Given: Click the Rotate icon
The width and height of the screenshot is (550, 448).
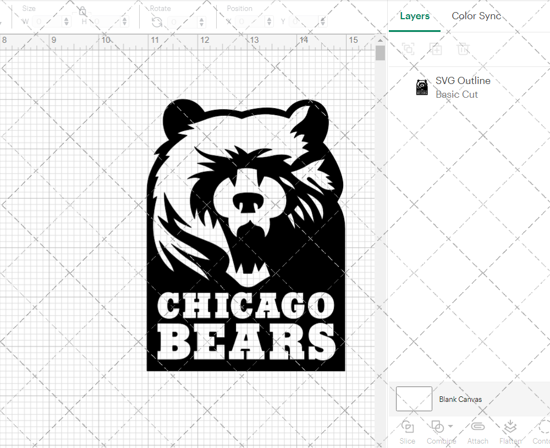Looking at the screenshot, I should click(x=156, y=22).
